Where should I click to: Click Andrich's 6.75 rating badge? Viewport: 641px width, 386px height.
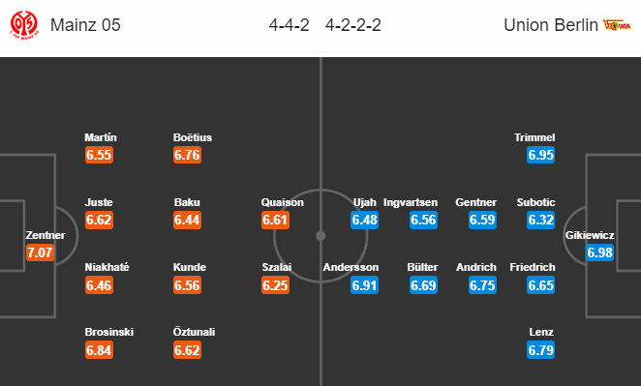coord(482,285)
